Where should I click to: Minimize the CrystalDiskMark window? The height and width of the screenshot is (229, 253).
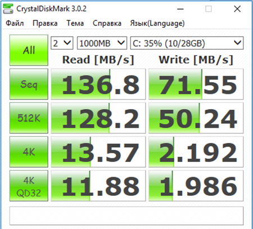tap(180, 9)
